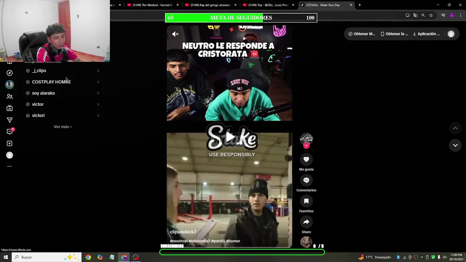Open the More three-dots sidebar menu
The width and height of the screenshot is (466, 262).
(x=10, y=166)
